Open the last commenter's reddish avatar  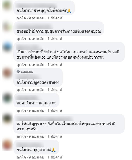[7, 145]
